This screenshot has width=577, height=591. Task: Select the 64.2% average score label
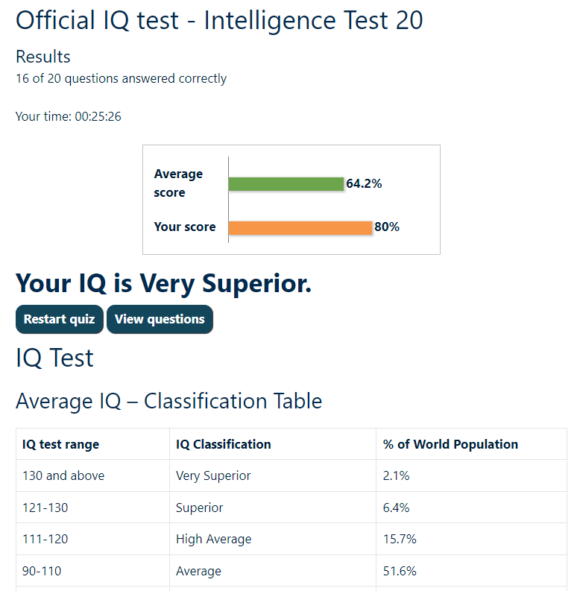pos(364,183)
